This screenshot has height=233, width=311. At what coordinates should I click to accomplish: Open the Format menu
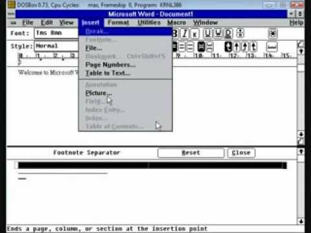[119, 23]
